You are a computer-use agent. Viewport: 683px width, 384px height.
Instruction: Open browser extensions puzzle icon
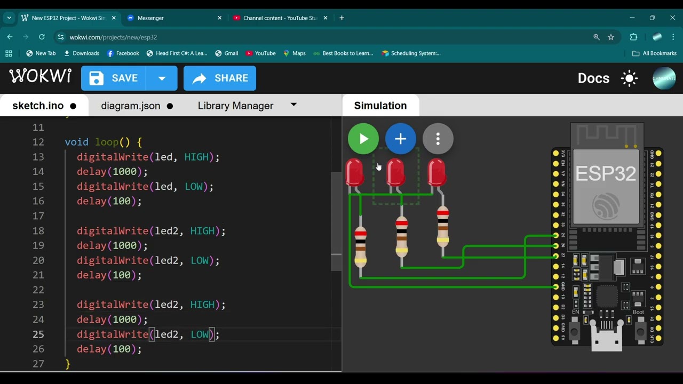pyautogui.click(x=633, y=37)
